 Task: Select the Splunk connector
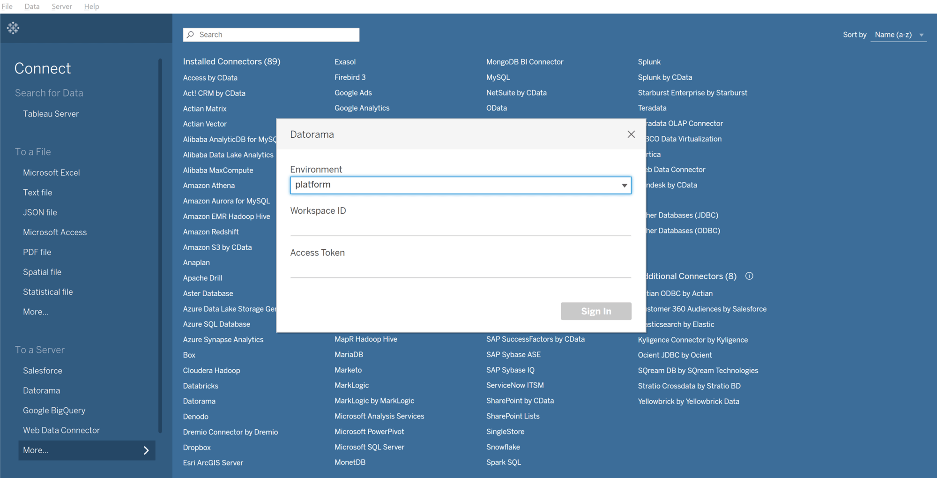(x=649, y=62)
